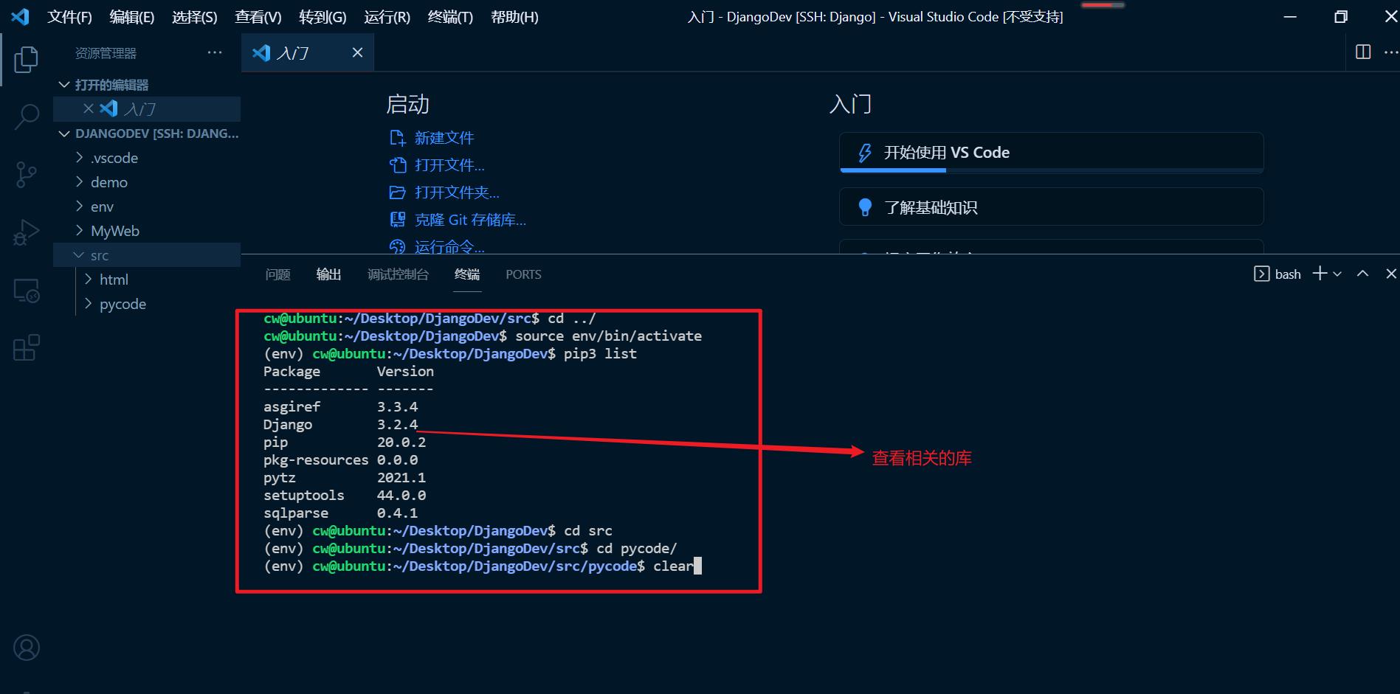The height and width of the screenshot is (694, 1400).
Task: Switch to the PORTS panel tab
Action: coord(523,274)
